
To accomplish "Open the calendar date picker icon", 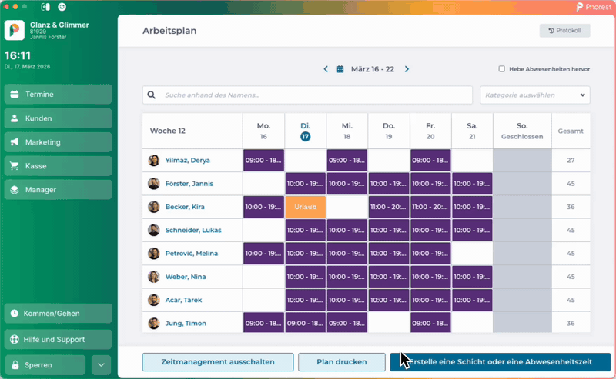I will [340, 69].
